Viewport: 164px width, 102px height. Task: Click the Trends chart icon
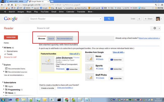[x=5, y=54]
